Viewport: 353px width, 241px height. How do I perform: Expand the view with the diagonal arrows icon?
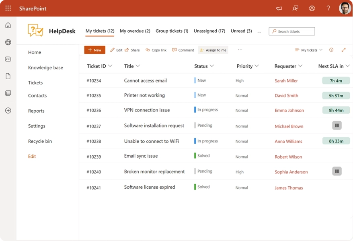[344, 50]
